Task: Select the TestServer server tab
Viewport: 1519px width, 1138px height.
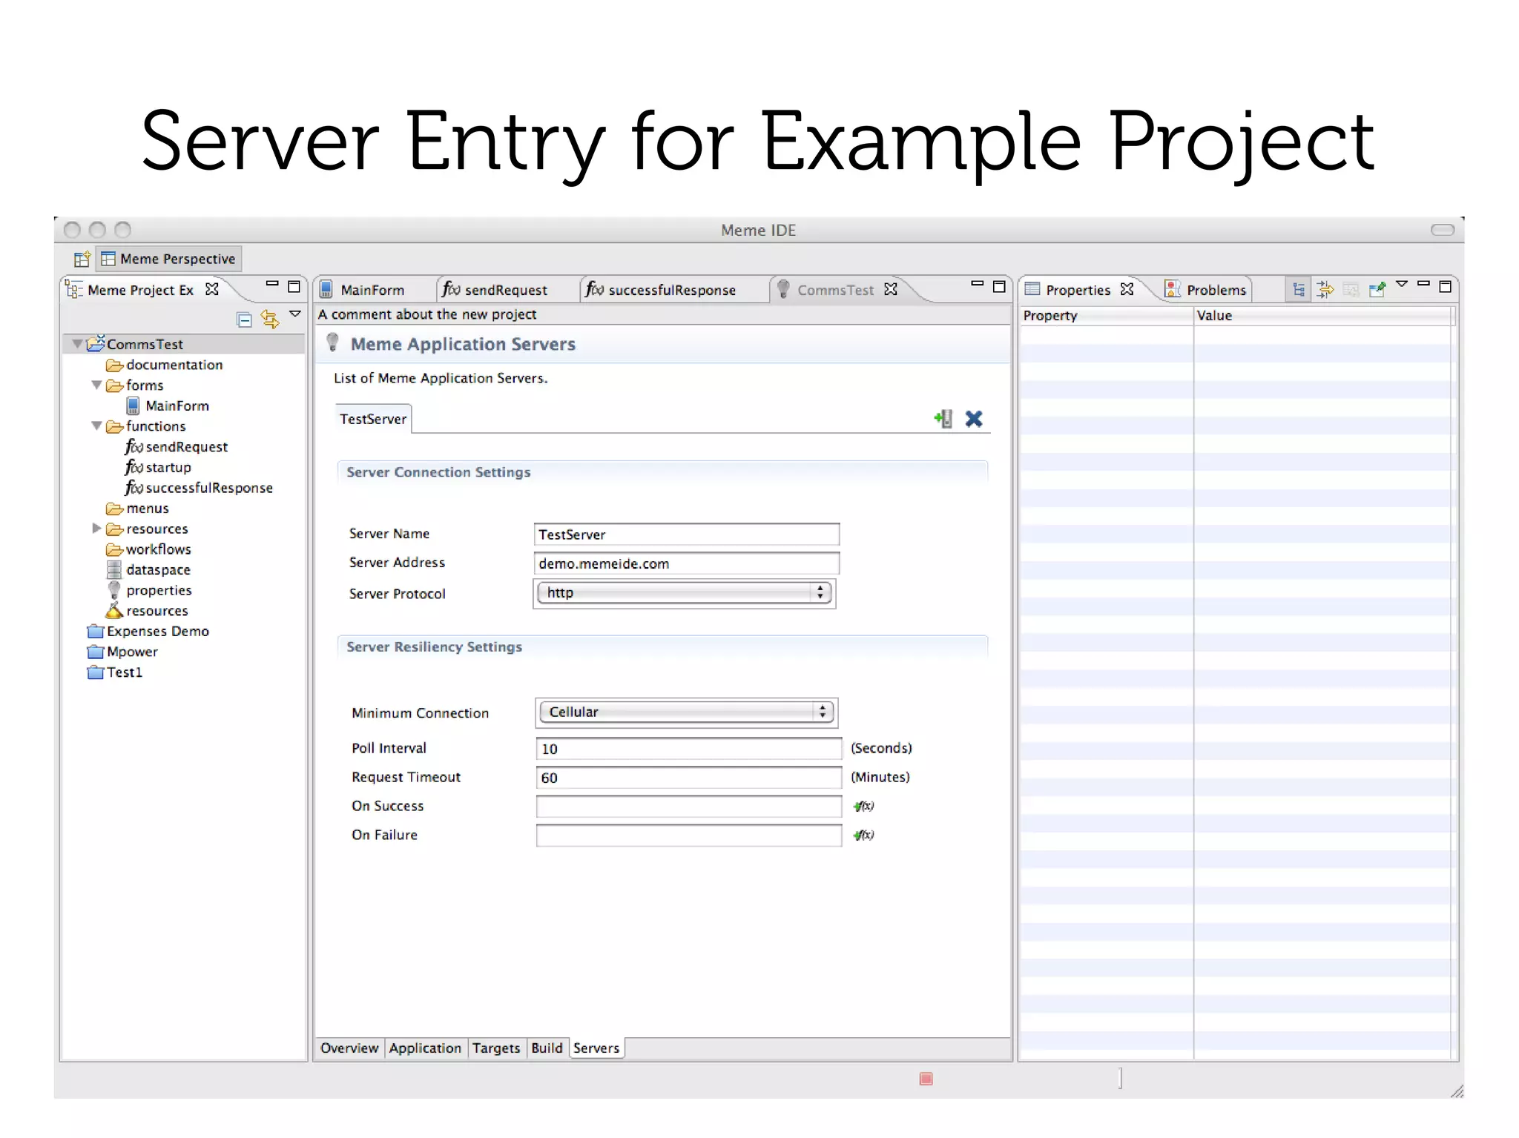Action: pyautogui.click(x=373, y=419)
